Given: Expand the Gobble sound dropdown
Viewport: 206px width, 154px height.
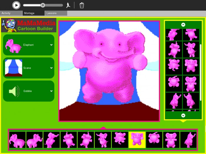Looking at the screenshot, I should [x=51, y=91].
